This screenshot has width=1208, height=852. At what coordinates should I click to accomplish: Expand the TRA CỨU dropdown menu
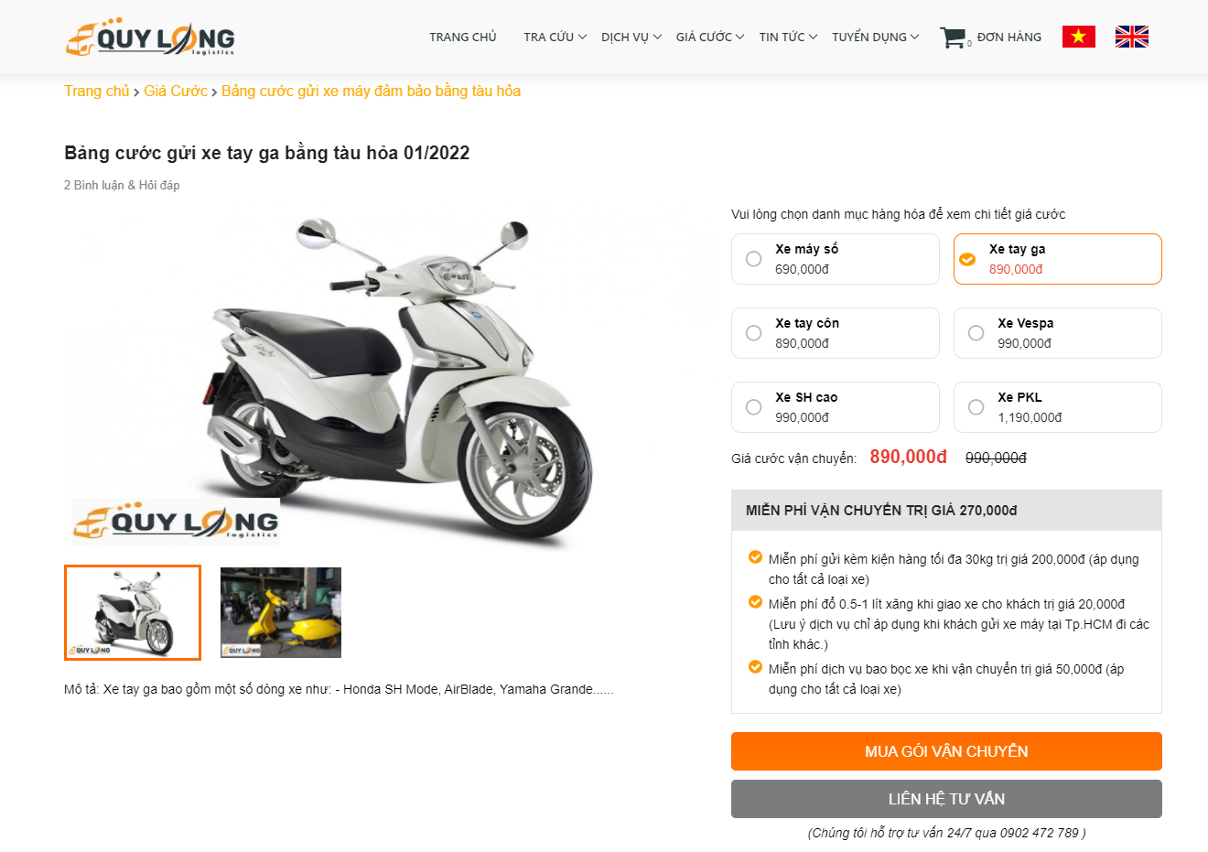click(555, 37)
